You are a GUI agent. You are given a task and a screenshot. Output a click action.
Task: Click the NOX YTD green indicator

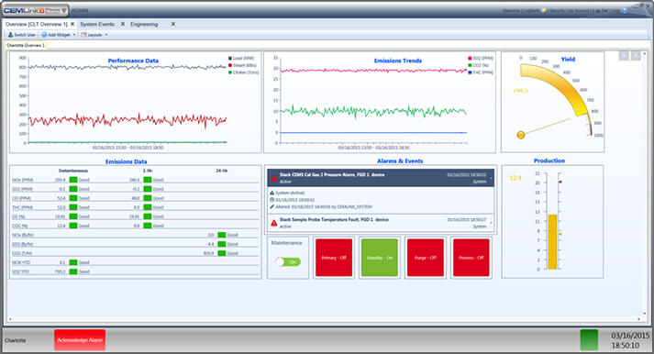tap(73, 262)
